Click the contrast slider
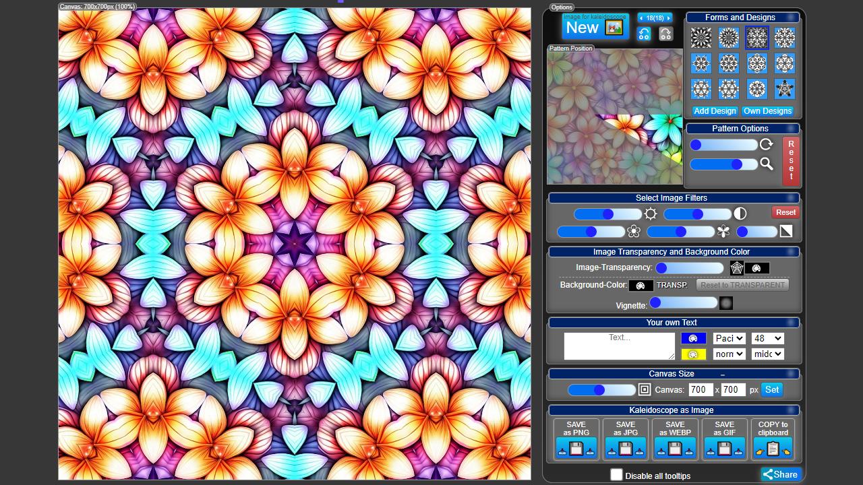This screenshot has height=485, width=863. click(697, 214)
